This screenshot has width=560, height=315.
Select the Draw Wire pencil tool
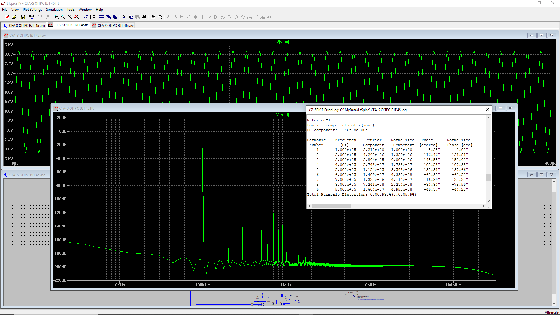169,17
